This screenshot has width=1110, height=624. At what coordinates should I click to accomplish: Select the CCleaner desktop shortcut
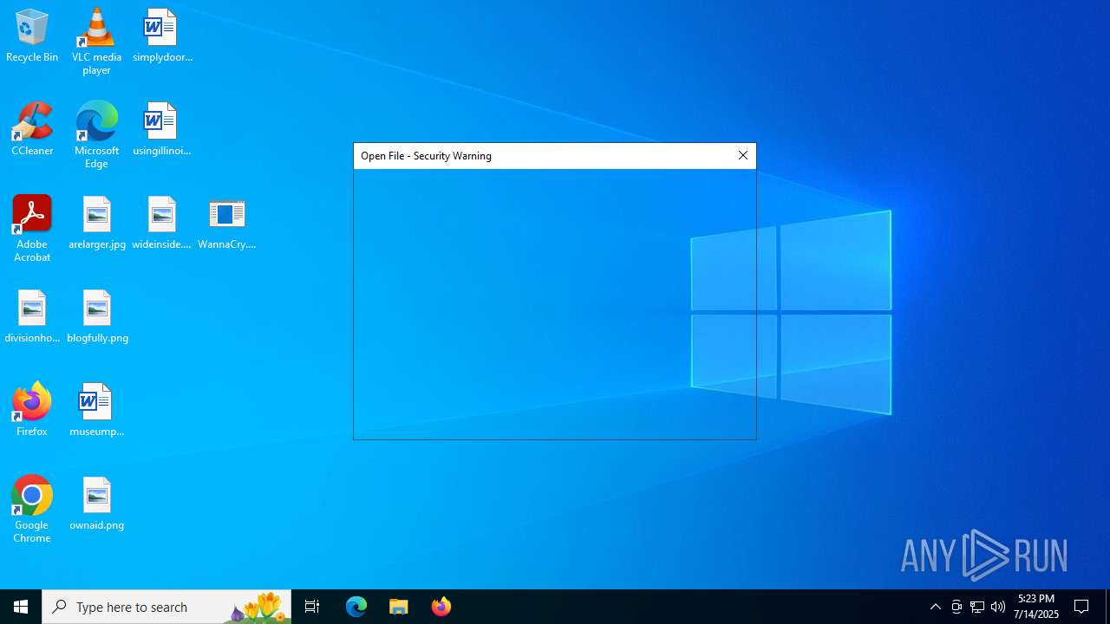tap(32, 129)
